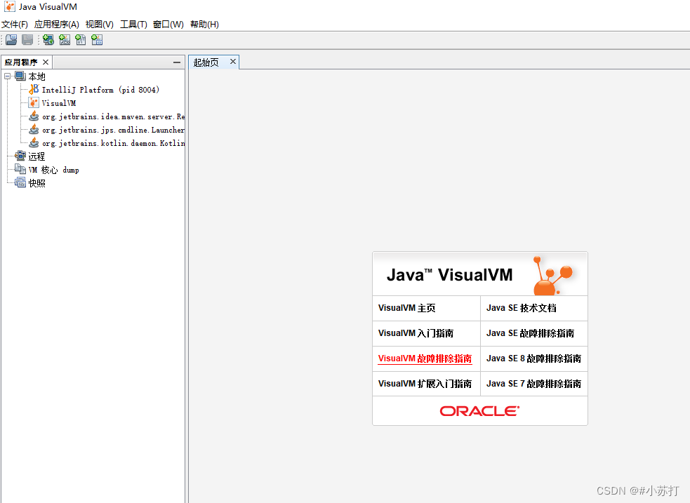Image resolution: width=690 pixels, height=503 pixels.
Task: Open the Java SE 8 故障排除指南 link
Action: pyautogui.click(x=533, y=358)
